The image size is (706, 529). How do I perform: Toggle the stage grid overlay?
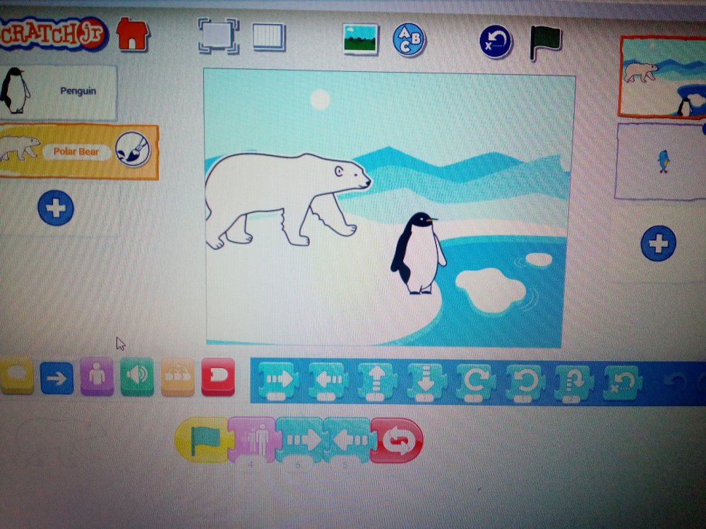point(269,37)
